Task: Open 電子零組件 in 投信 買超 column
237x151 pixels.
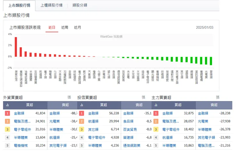Action: (97, 138)
